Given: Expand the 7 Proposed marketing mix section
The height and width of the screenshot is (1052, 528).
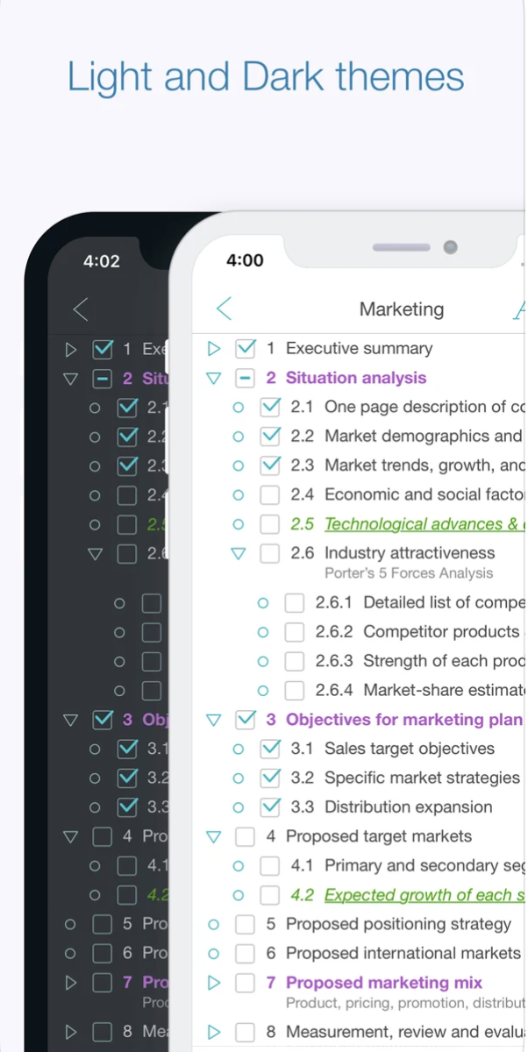Looking at the screenshot, I should (x=213, y=983).
